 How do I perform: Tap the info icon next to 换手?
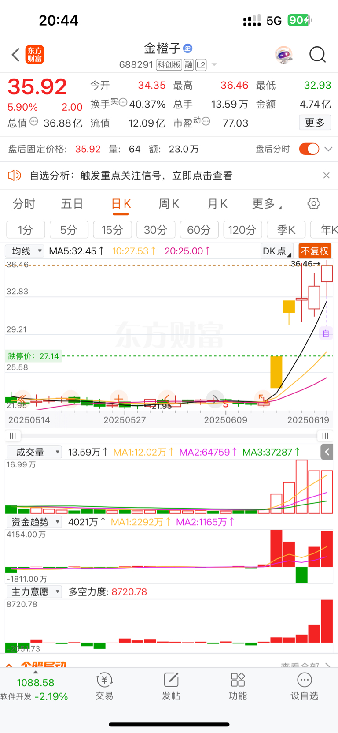pyautogui.click(x=123, y=102)
